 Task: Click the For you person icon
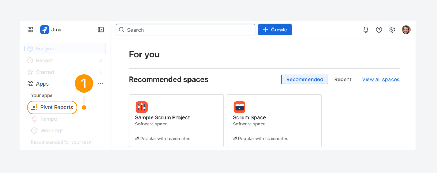(x=30, y=49)
